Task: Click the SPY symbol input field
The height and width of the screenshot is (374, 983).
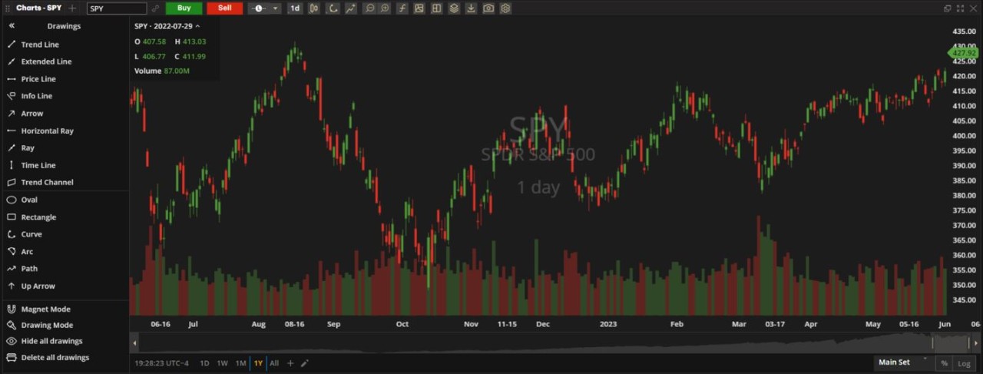Action: click(117, 8)
